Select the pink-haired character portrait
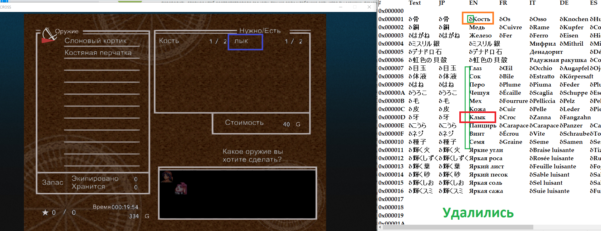 [x=181, y=189]
